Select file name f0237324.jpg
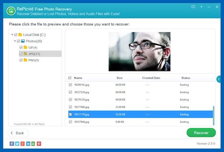 (82, 92)
